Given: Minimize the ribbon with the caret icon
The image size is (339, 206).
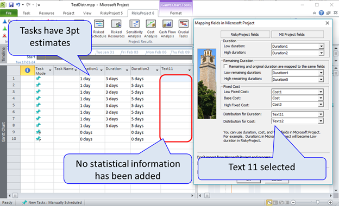Looking at the screenshot, I should [315, 13].
